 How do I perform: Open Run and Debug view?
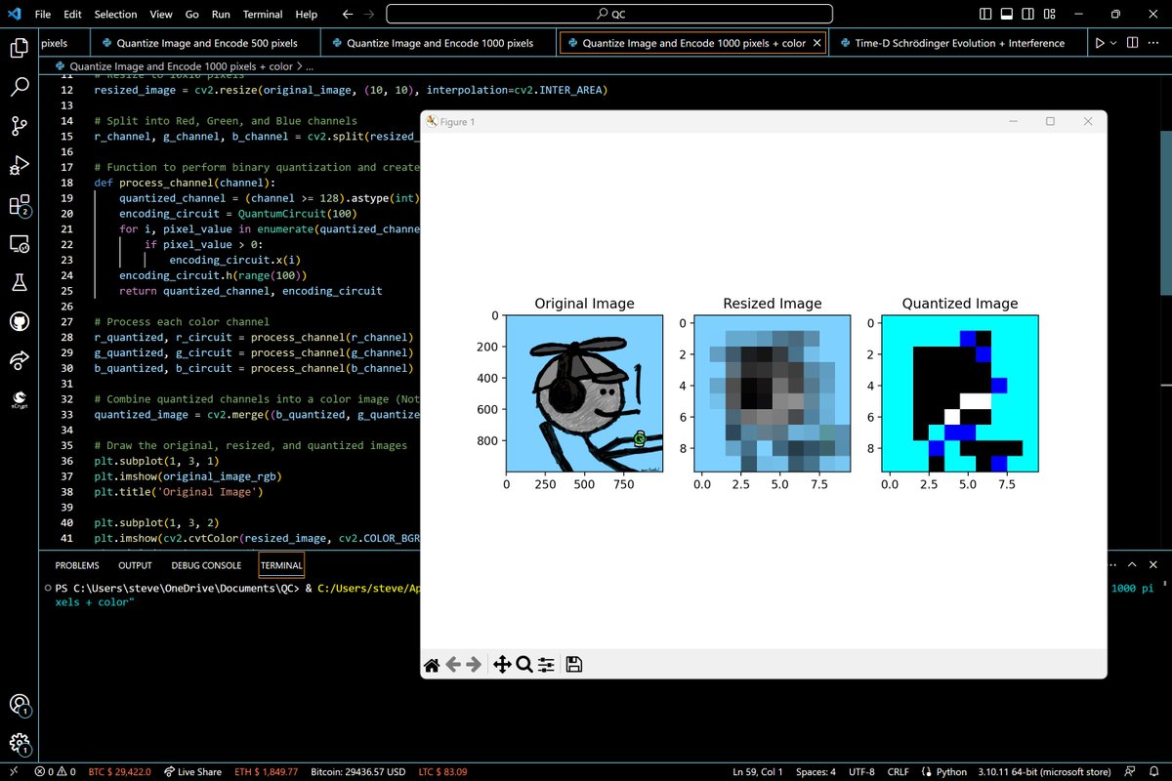point(20,165)
